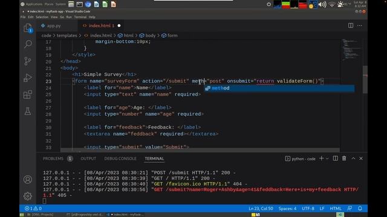Open the Edit menu
The image size is (387, 217).
[31, 17]
